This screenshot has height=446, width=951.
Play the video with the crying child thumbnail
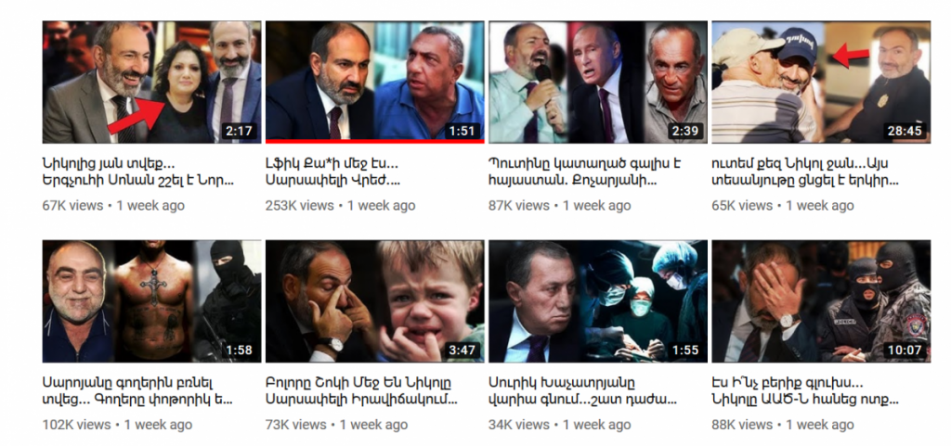pyautogui.click(x=375, y=301)
